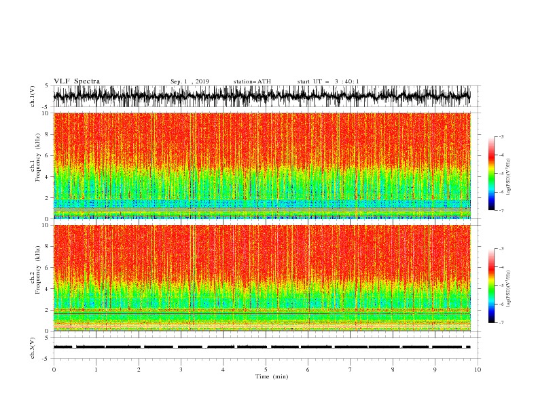Click the ch.2 spectrogram panel

[262, 278]
